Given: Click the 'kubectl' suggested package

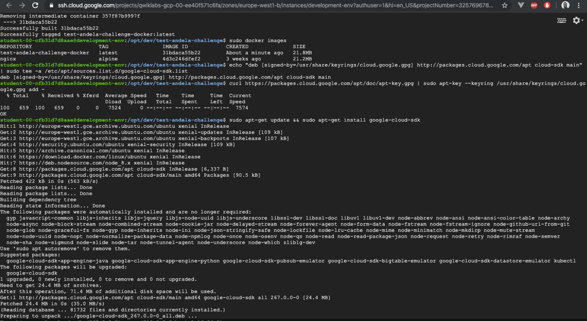Looking at the screenshot, I should [565, 261].
